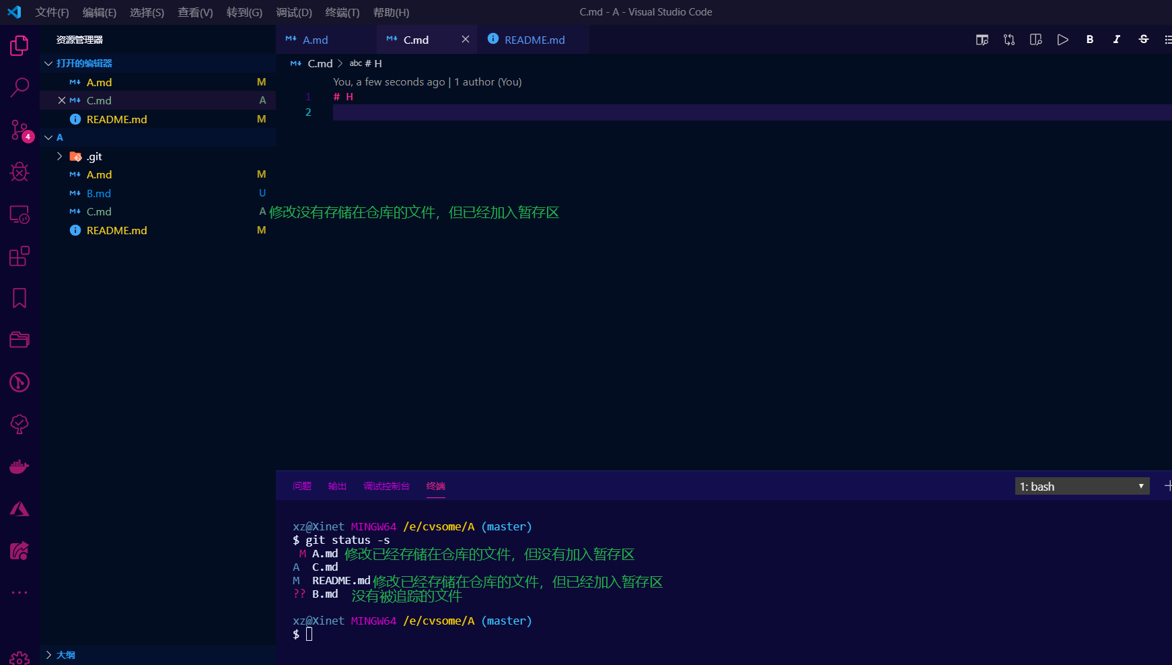Image resolution: width=1172 pixels, height=665 pixels.
Task: Close the C.md editor tab
Action: pyautogui.click(x=466, y=40)
